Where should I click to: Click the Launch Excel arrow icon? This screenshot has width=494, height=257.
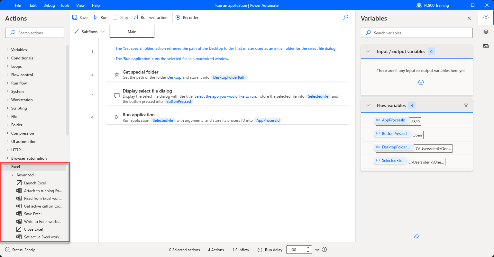pyautogui.click(x=19, y=183)
